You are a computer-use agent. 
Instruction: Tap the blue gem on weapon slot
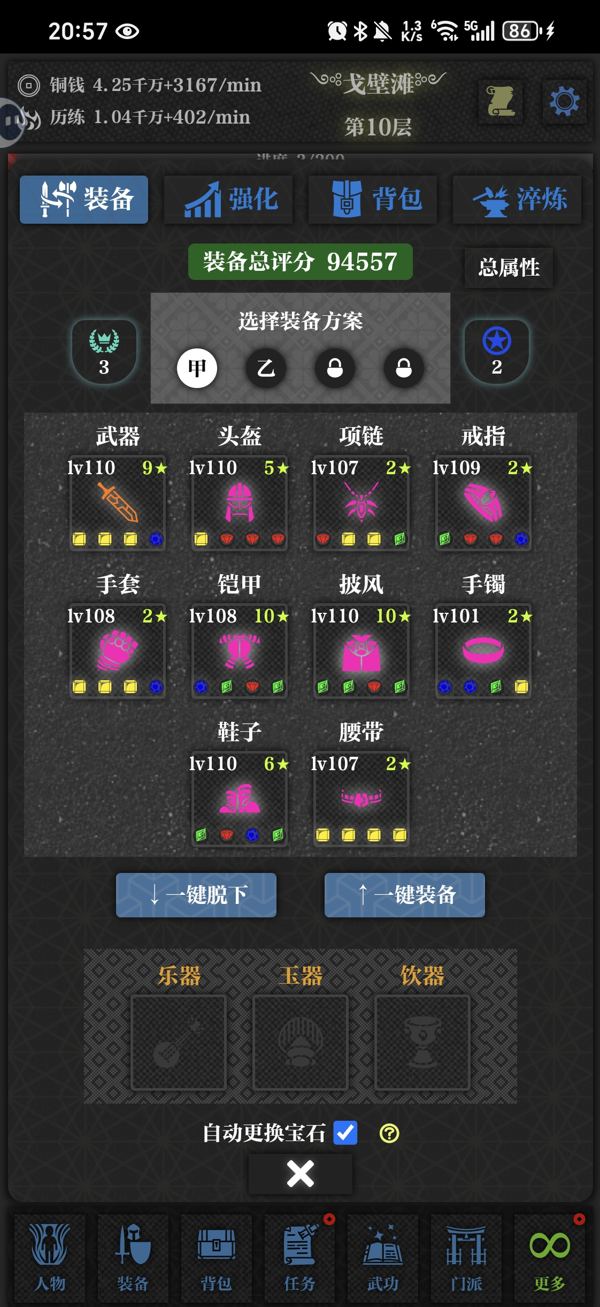click(x=156, y=538)
